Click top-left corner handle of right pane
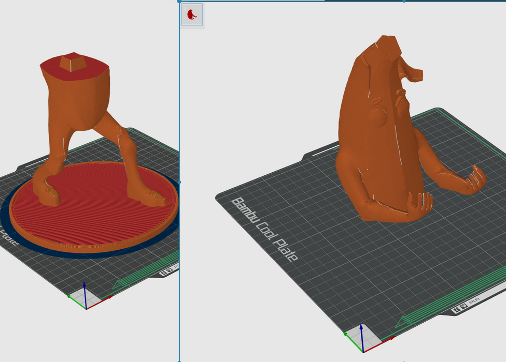The height and width of the screenshot is (362, 506). [x=179, y=2]
